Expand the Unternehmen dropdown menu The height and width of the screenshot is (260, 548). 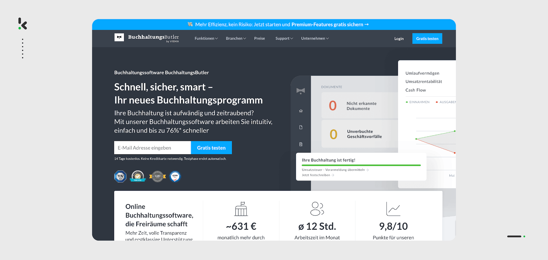(315, 39)
